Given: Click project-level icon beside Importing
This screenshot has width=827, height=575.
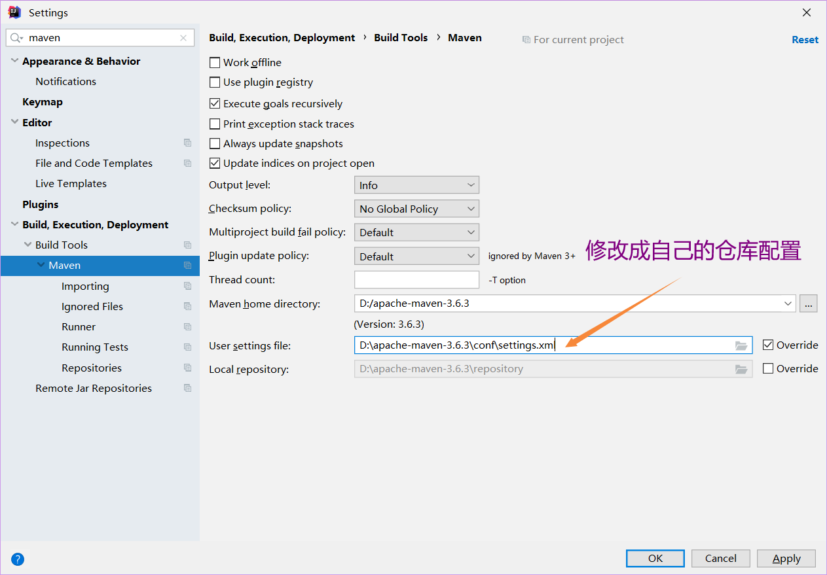Looking at the screenshot, I should [x=188, y=286].
